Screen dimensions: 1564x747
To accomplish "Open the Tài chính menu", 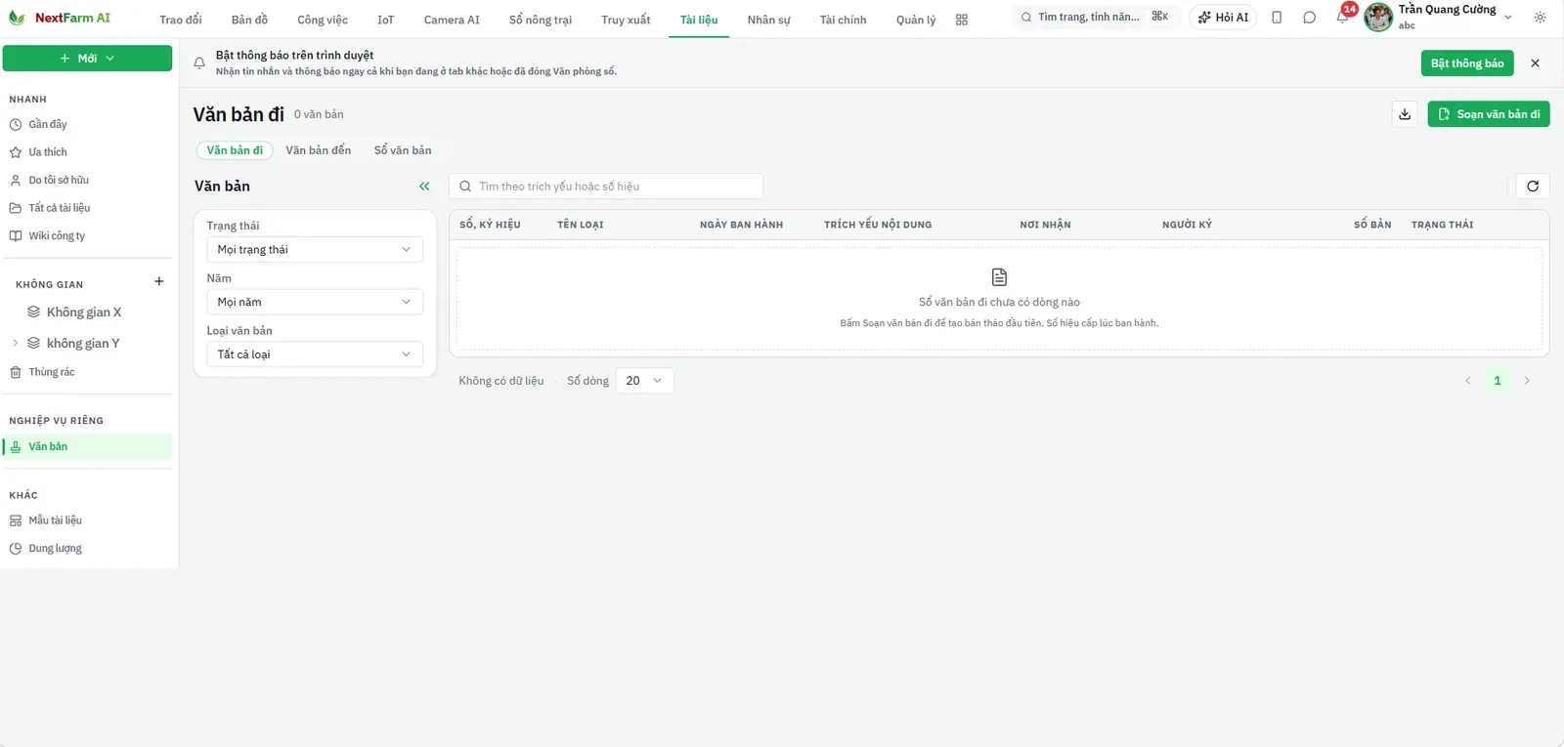I will tap(844, 20).
